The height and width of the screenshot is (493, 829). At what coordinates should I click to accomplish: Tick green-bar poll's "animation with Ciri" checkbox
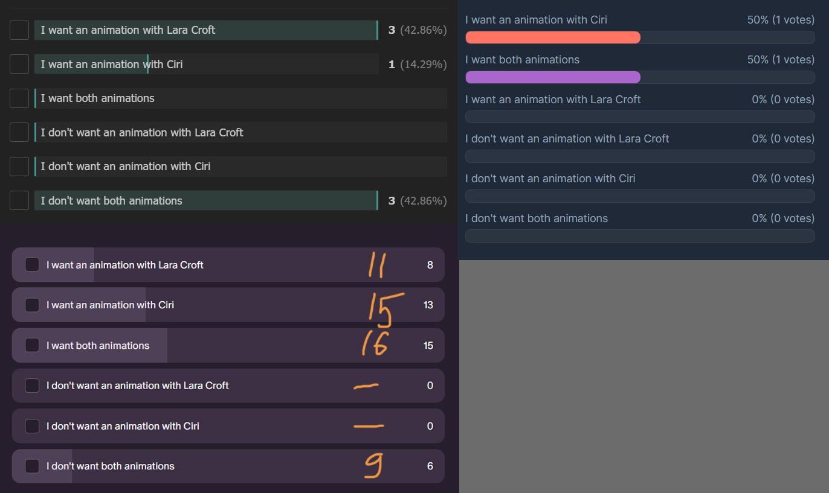coord(19,64)
